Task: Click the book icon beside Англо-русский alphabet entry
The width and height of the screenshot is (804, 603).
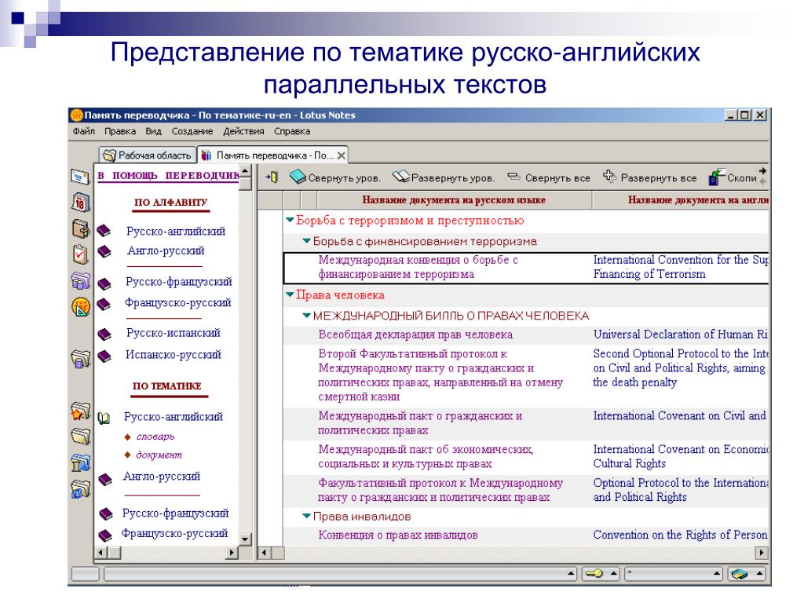Action: pos(104,251)
